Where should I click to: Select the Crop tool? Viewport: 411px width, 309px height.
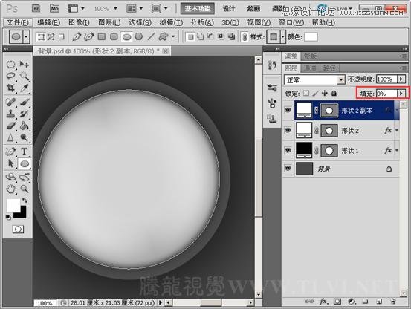click(x=10, y=88)
